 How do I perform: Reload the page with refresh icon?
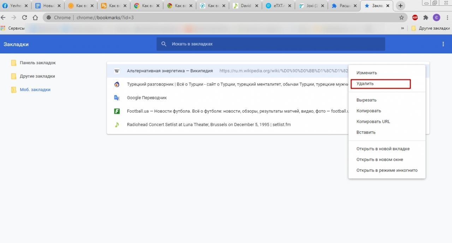pyautogui.click(x=24, y=18)
